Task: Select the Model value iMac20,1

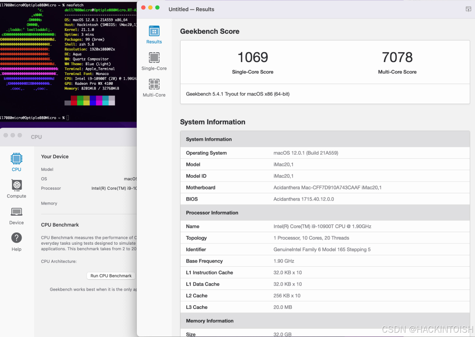Action: tap(284, 165)
